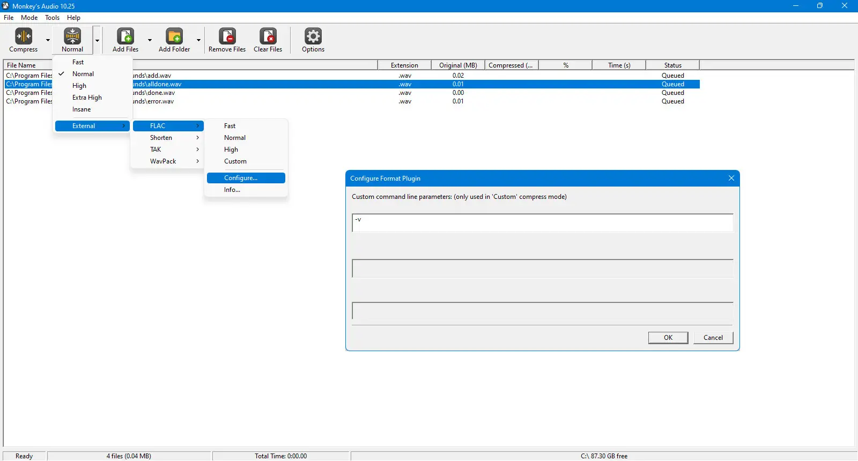The width and height of the screenshot is (858, 461).
Task: Select the add.wav file row
Action: click(x=352, y=76)
